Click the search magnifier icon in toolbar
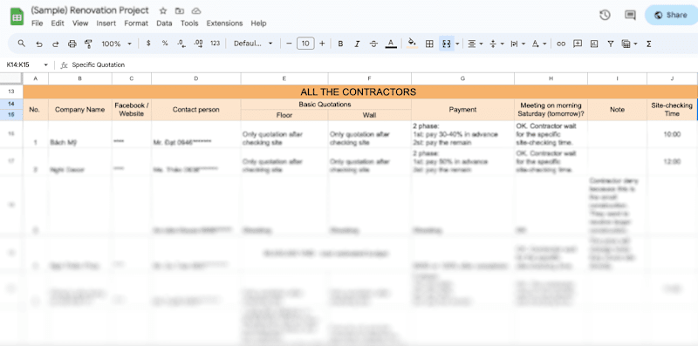 pos(21,44)
